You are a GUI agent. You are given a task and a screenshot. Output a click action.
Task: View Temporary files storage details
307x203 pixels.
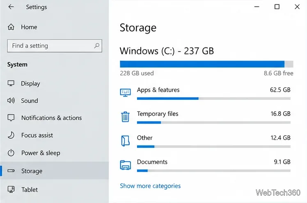205,117
